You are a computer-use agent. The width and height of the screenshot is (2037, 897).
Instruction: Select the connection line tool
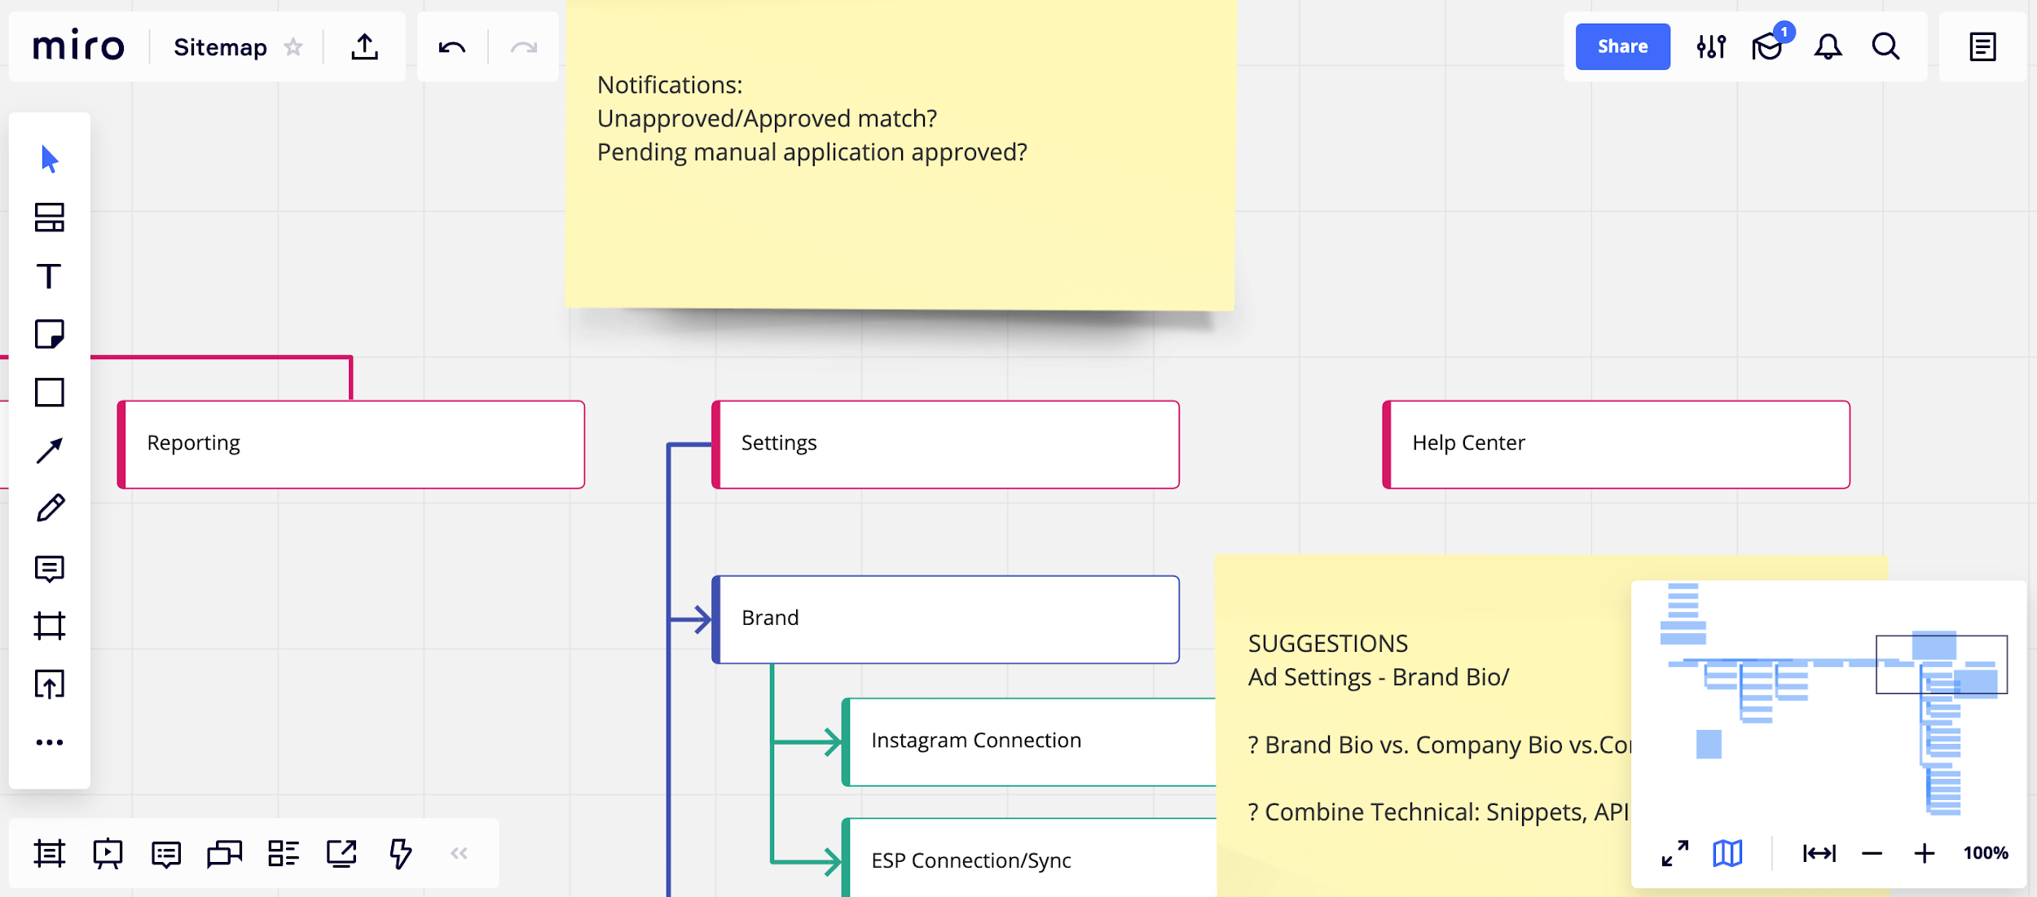[51, 449]
